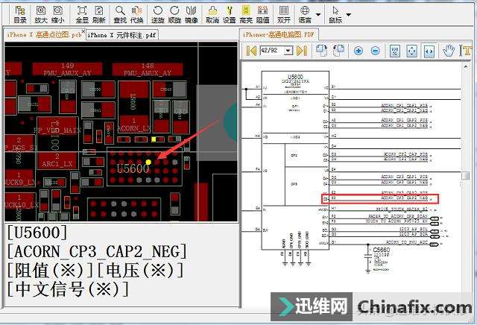Switch to iPhone X 元件标注.pdf tab
The width and height of the screenshot is (477, 325).
point(121,35)
